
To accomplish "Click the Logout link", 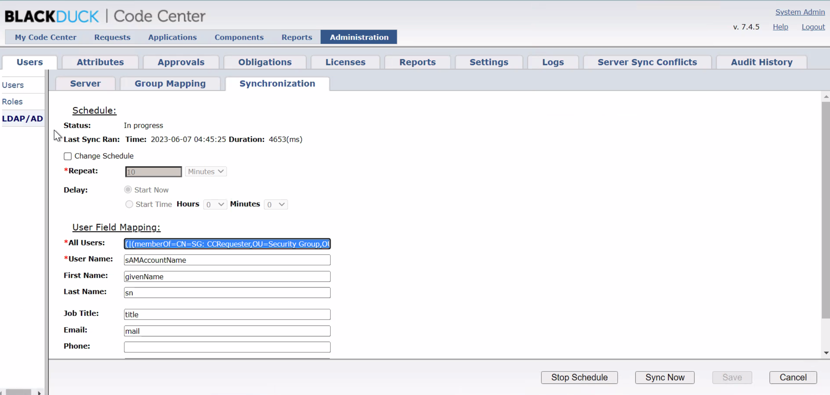I will coord(813,27).
